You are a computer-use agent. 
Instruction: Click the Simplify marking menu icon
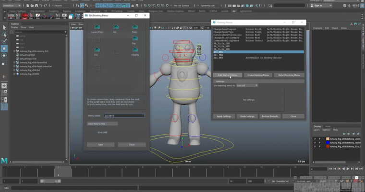point(135,50)
